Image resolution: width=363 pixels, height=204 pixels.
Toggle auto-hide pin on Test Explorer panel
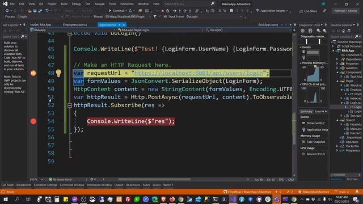24,25
